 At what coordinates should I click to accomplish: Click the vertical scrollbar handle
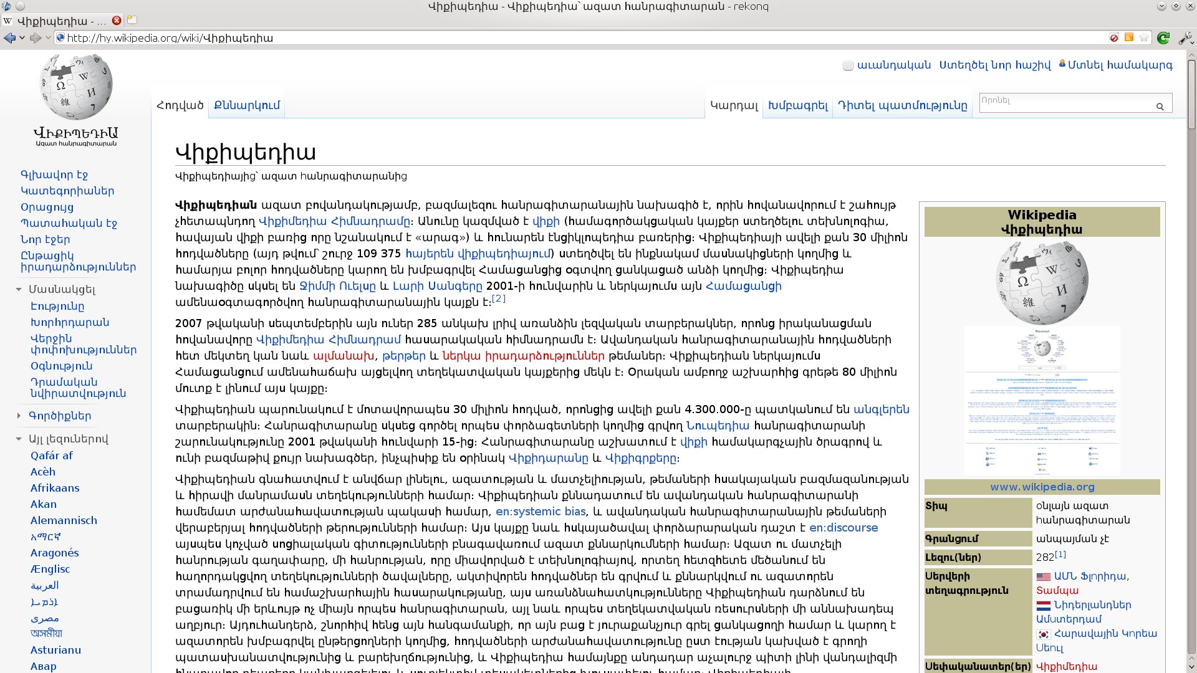click(x=1191, y=93)
